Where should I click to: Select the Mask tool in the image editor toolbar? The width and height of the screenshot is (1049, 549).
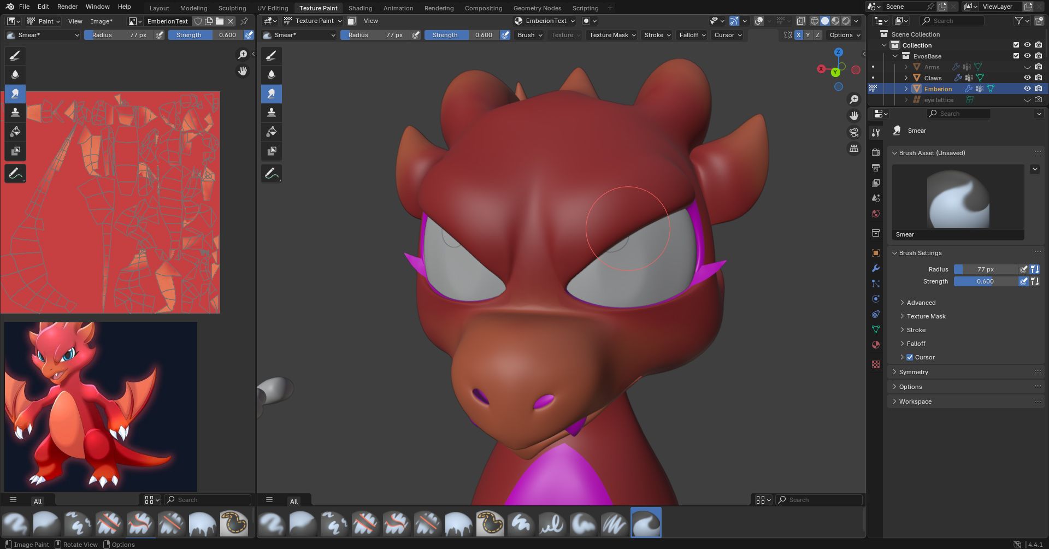pyautogui.click(x=15, y=151)
